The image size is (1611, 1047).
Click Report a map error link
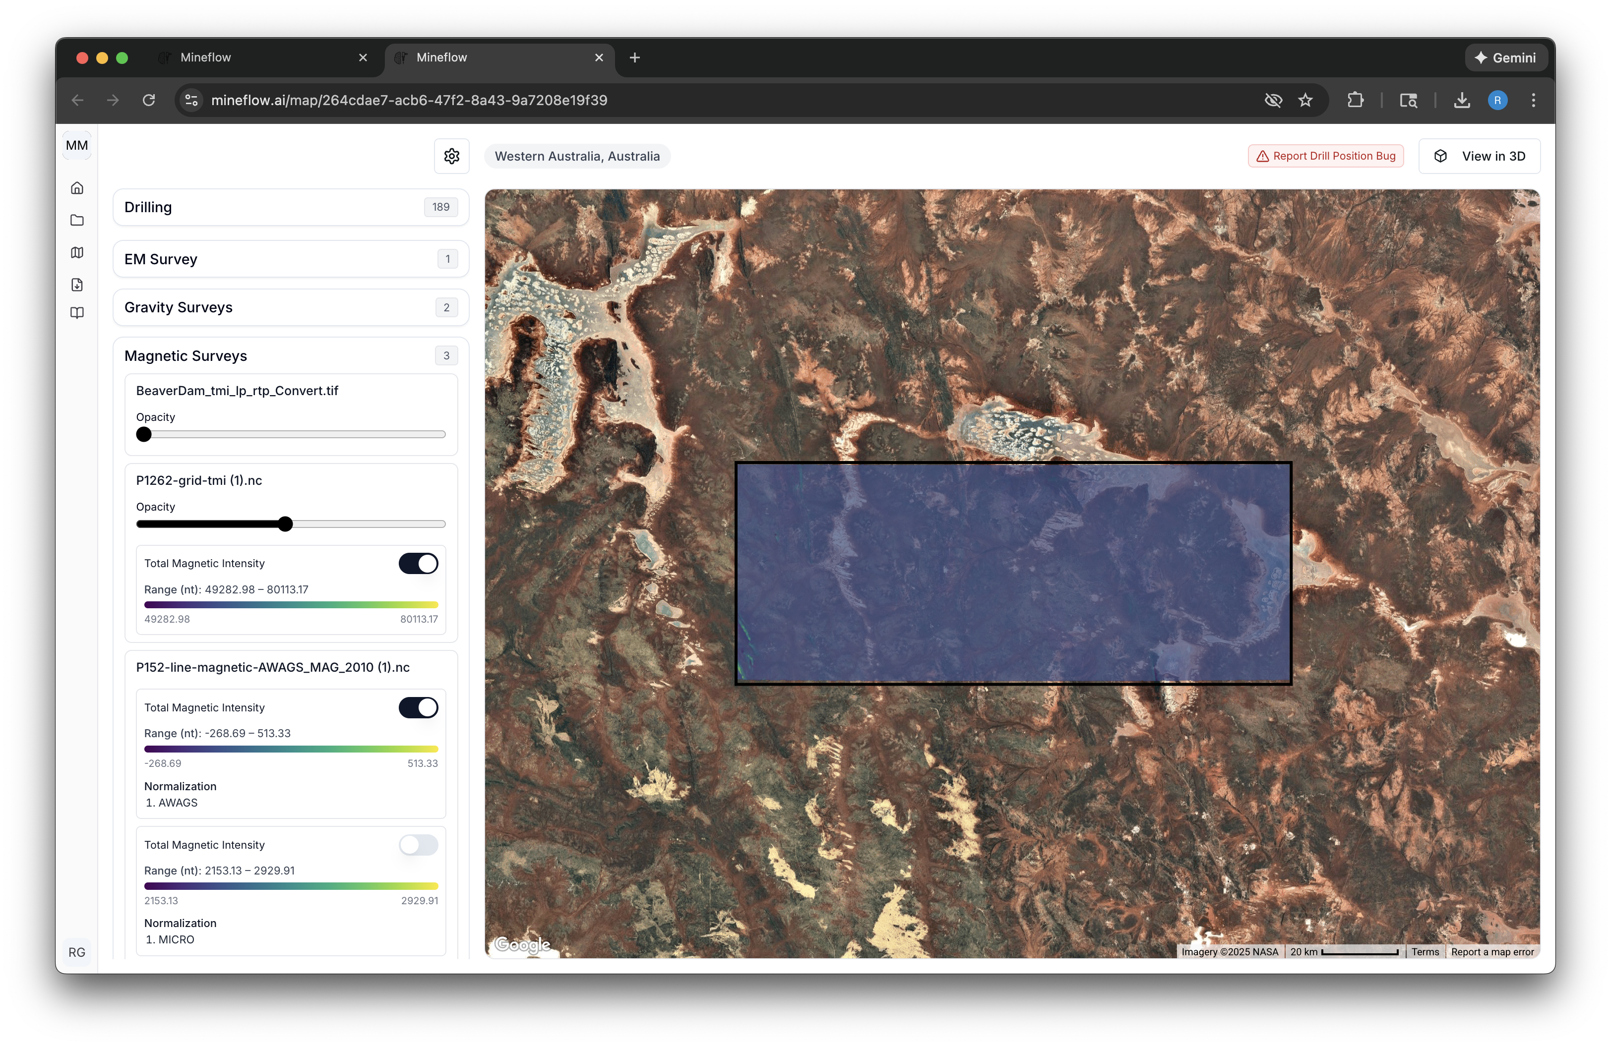tap(1492, 951)
